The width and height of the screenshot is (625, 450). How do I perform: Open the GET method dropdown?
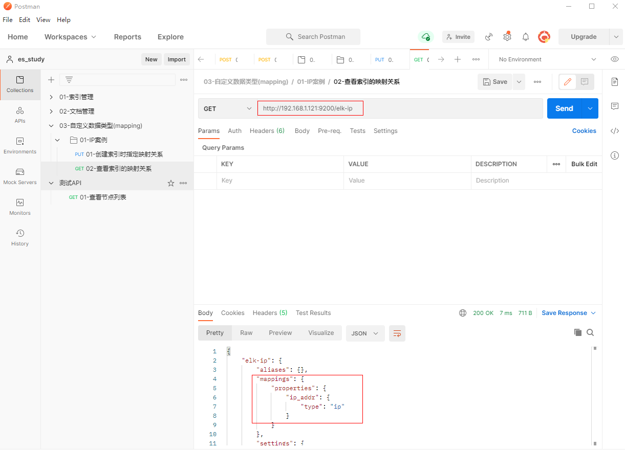(228, 108)
